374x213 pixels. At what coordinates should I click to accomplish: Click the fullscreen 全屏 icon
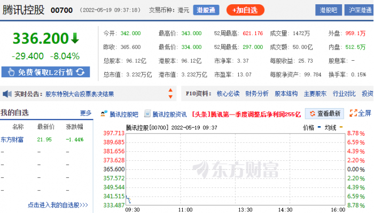(353, 113)
